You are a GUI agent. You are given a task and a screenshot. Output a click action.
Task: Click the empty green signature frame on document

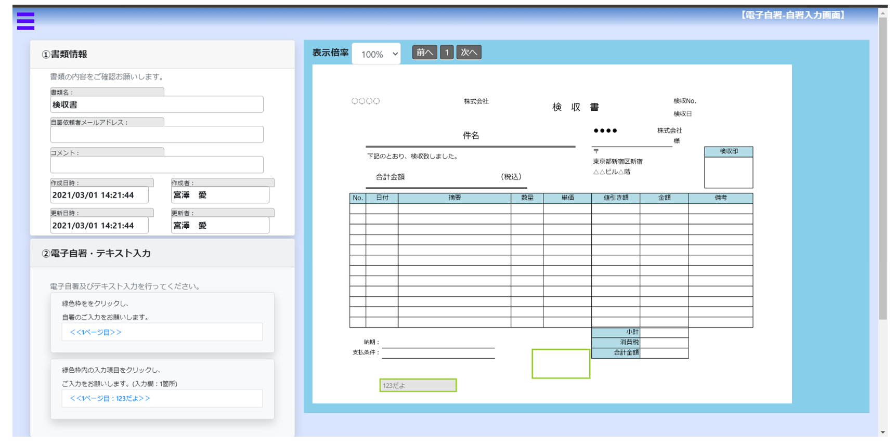561,363
